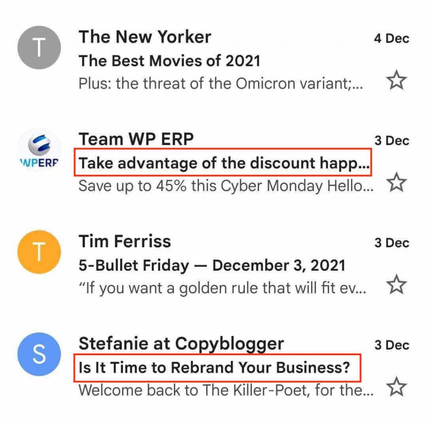Click Stefanie at Copyblogger sender name
This screenshot has height=424, width=427.
[181, 344]
